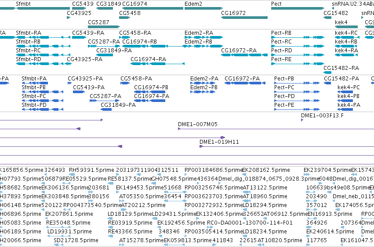Click the SD21728.5prime EST label
The image size is (374, 247).
coord(76,240)
